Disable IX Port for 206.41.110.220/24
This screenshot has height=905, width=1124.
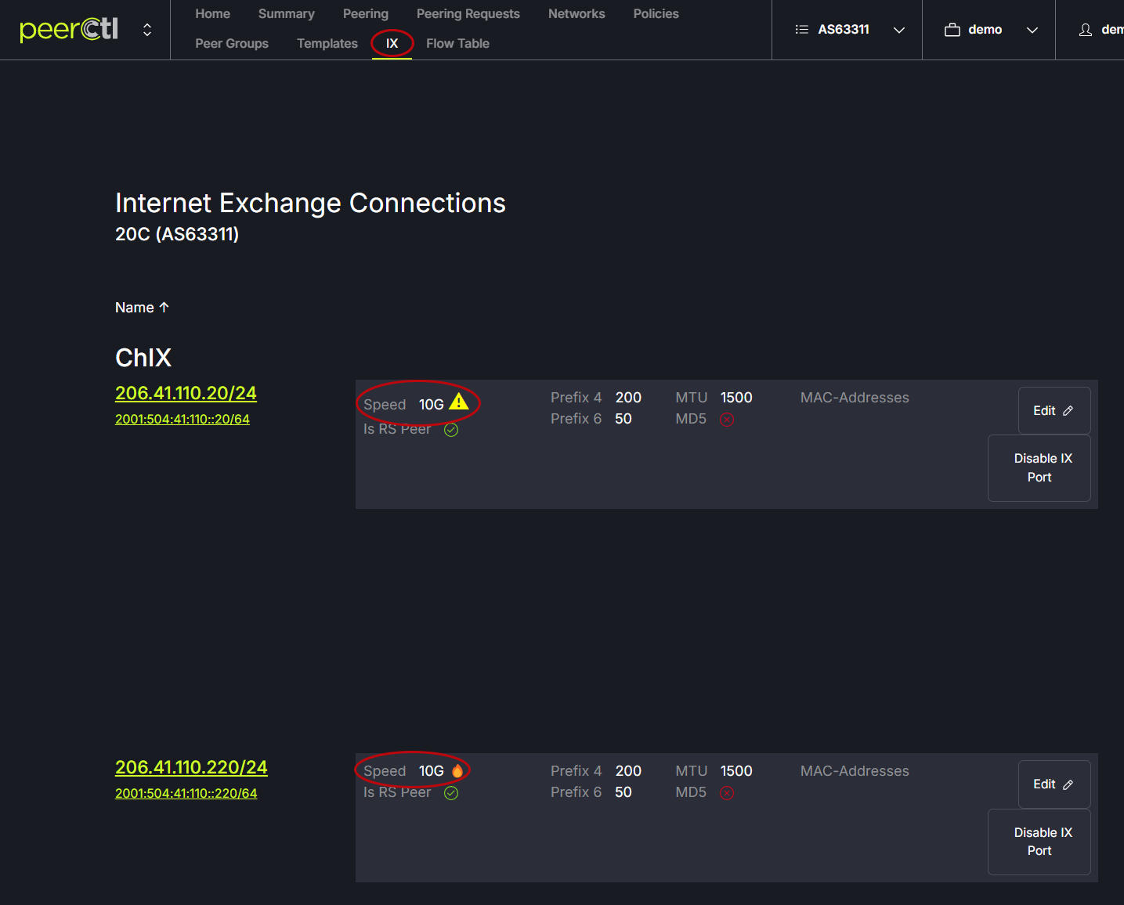tap(1039, 842)
